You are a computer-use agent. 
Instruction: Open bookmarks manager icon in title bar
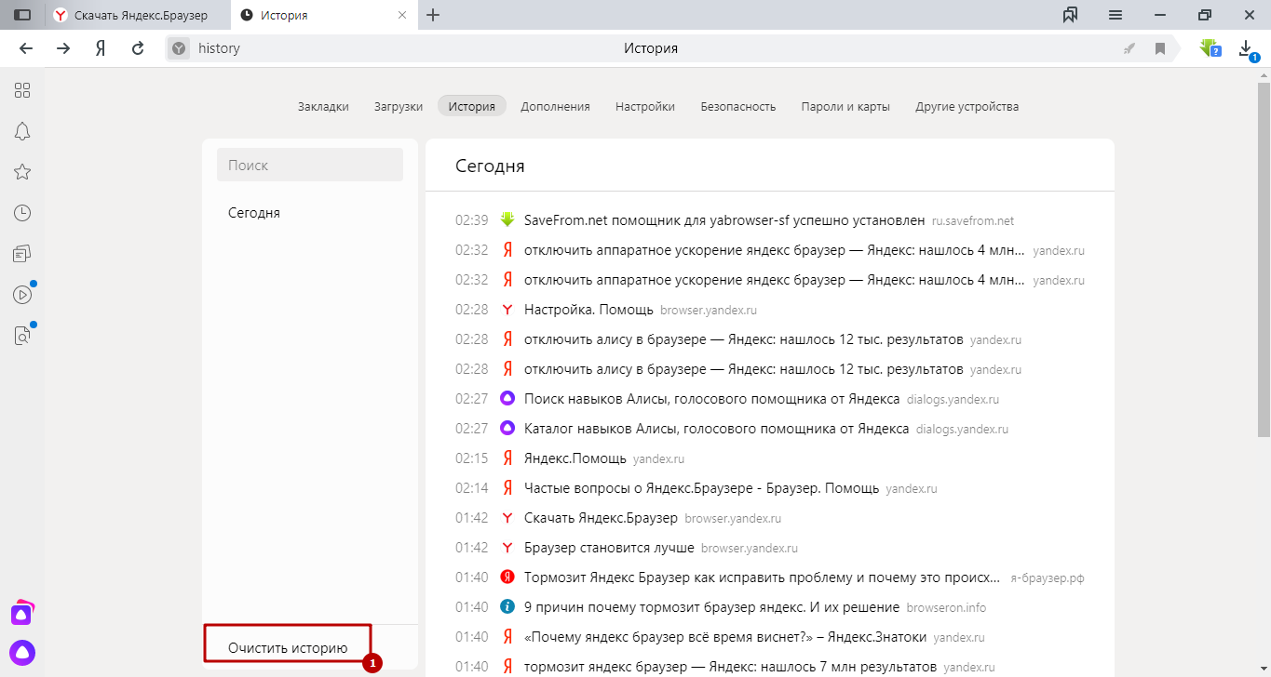[1070, 15]
